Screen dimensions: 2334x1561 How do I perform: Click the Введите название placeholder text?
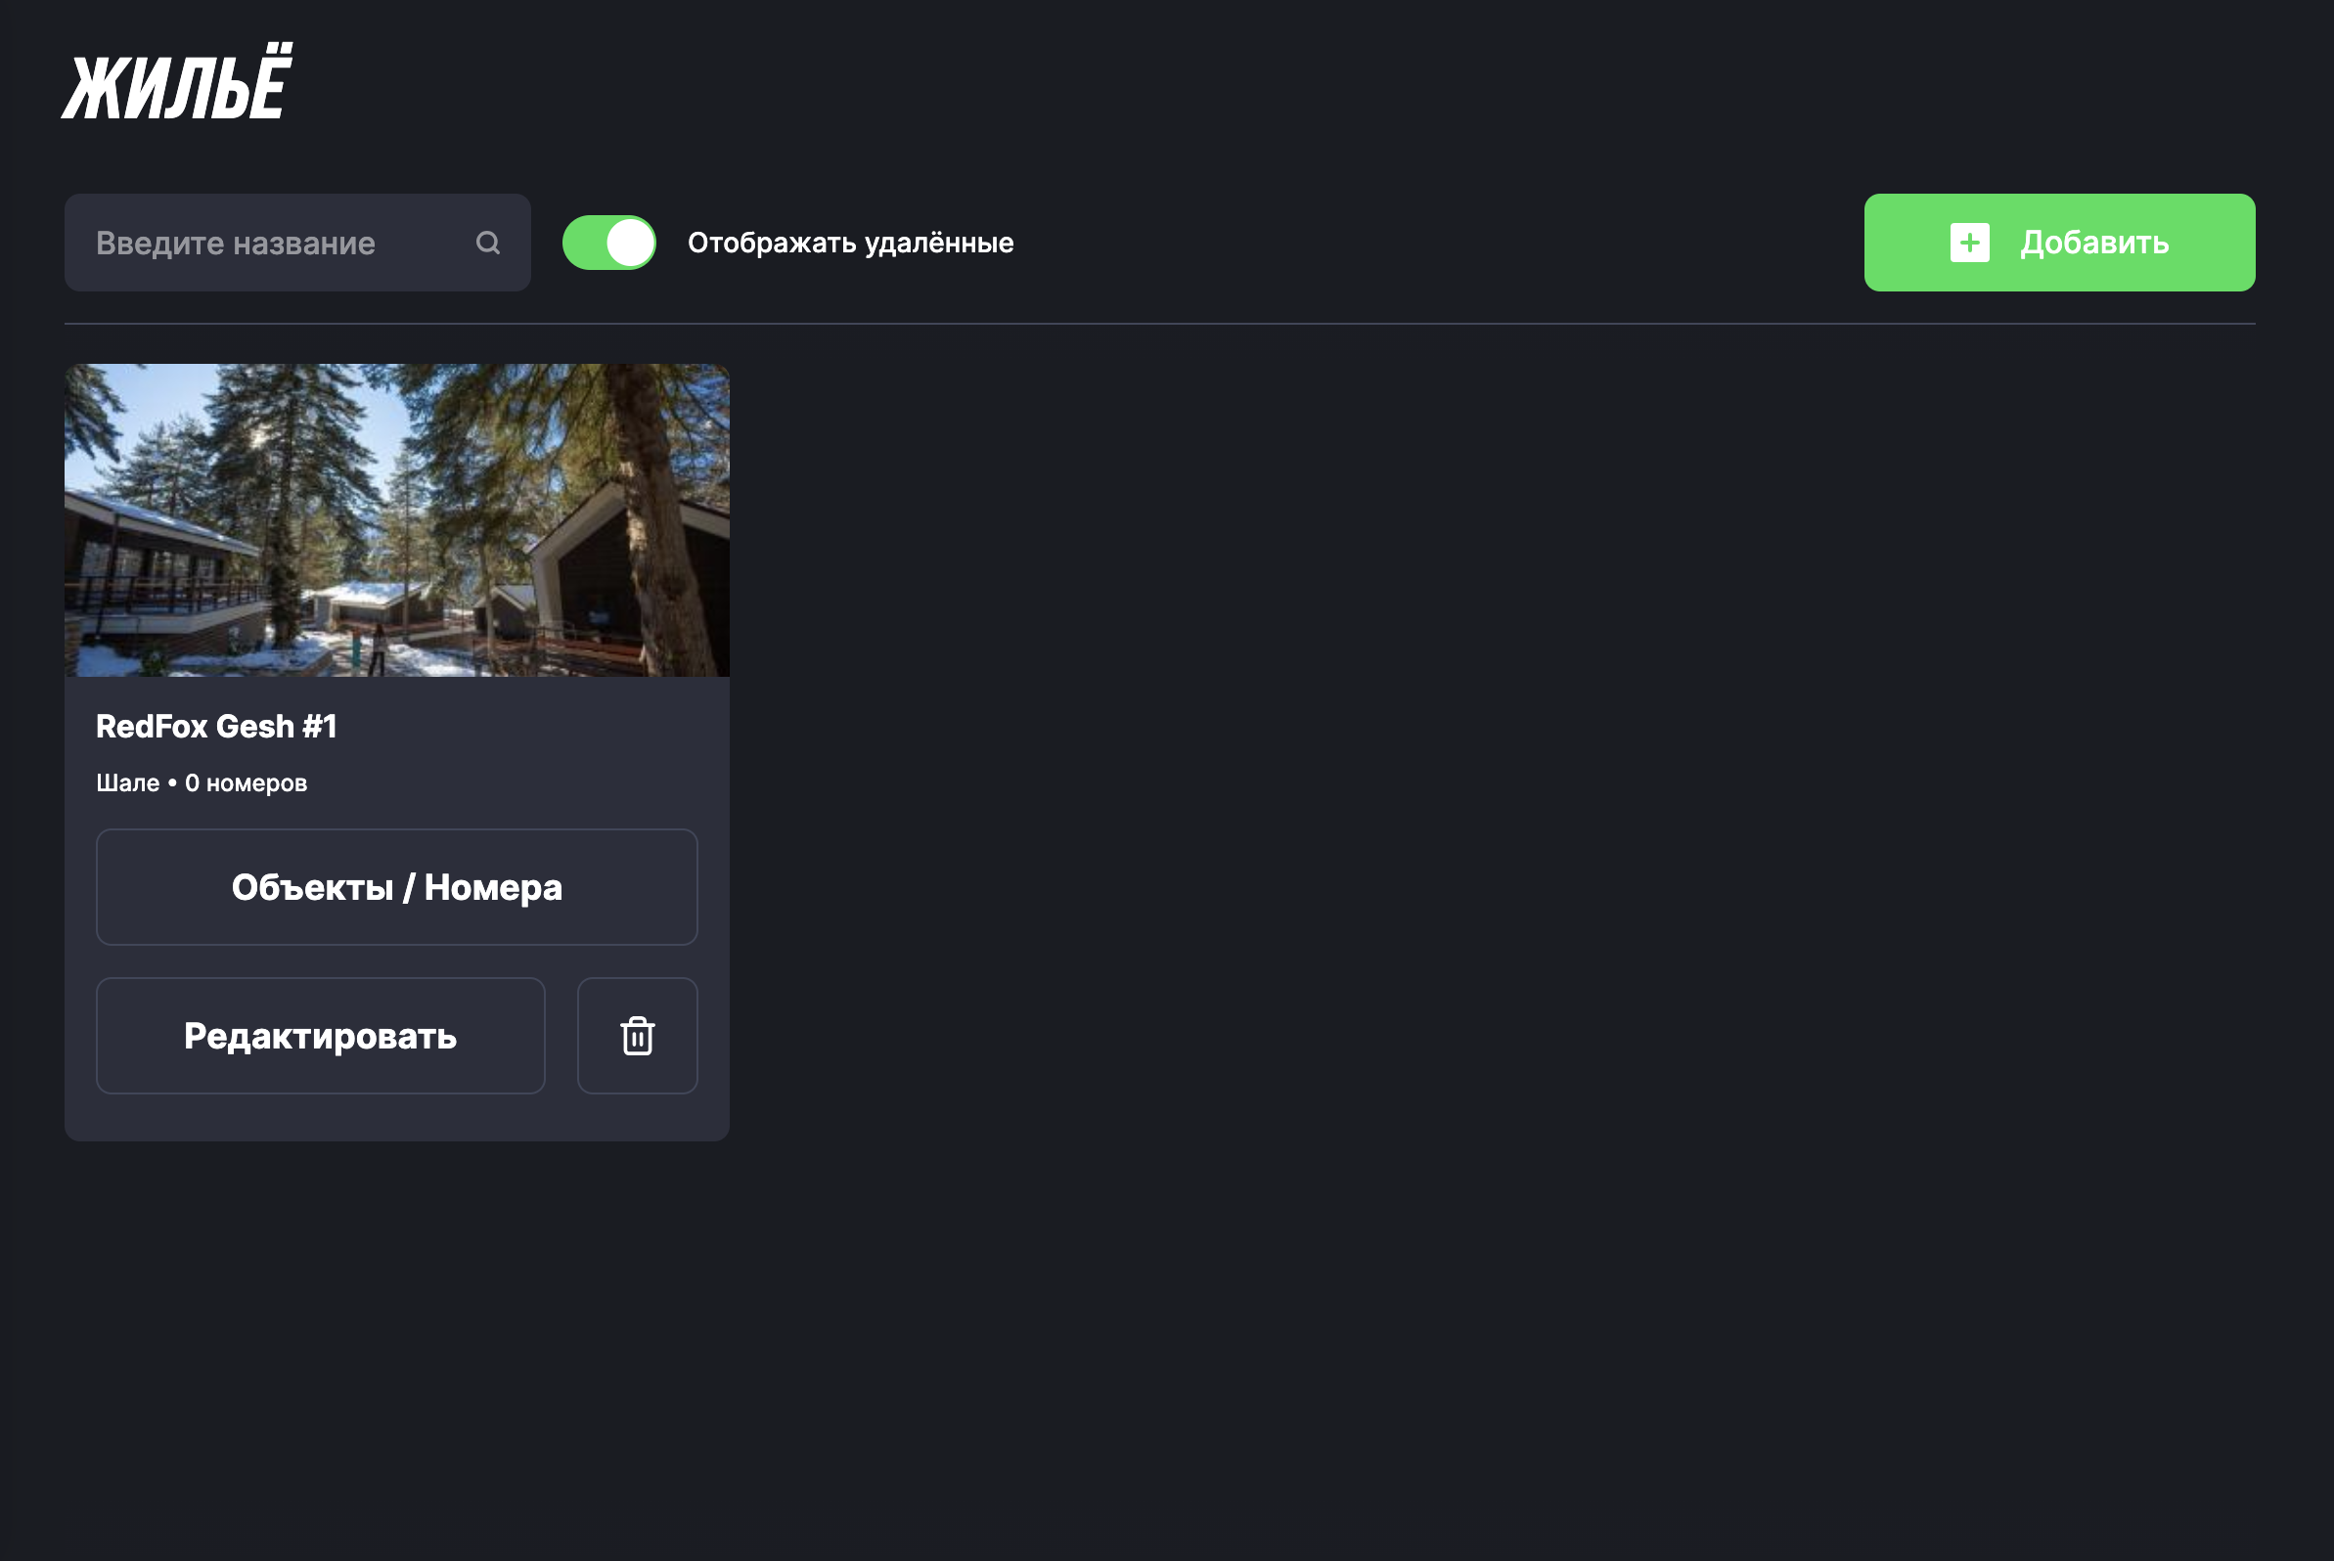click(235, 243)
